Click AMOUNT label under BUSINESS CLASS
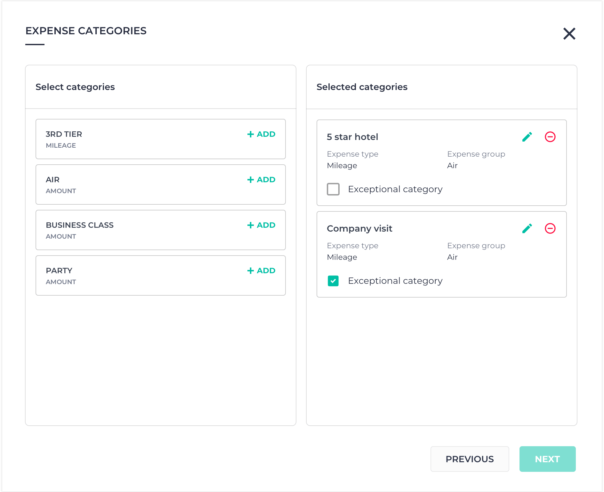Screen dimensions: 604x492 61,236
